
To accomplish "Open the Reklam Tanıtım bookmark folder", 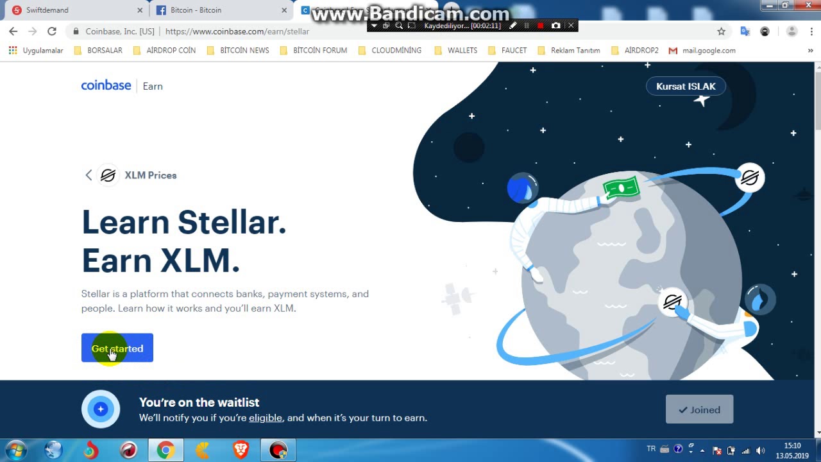I will (569, 50).
